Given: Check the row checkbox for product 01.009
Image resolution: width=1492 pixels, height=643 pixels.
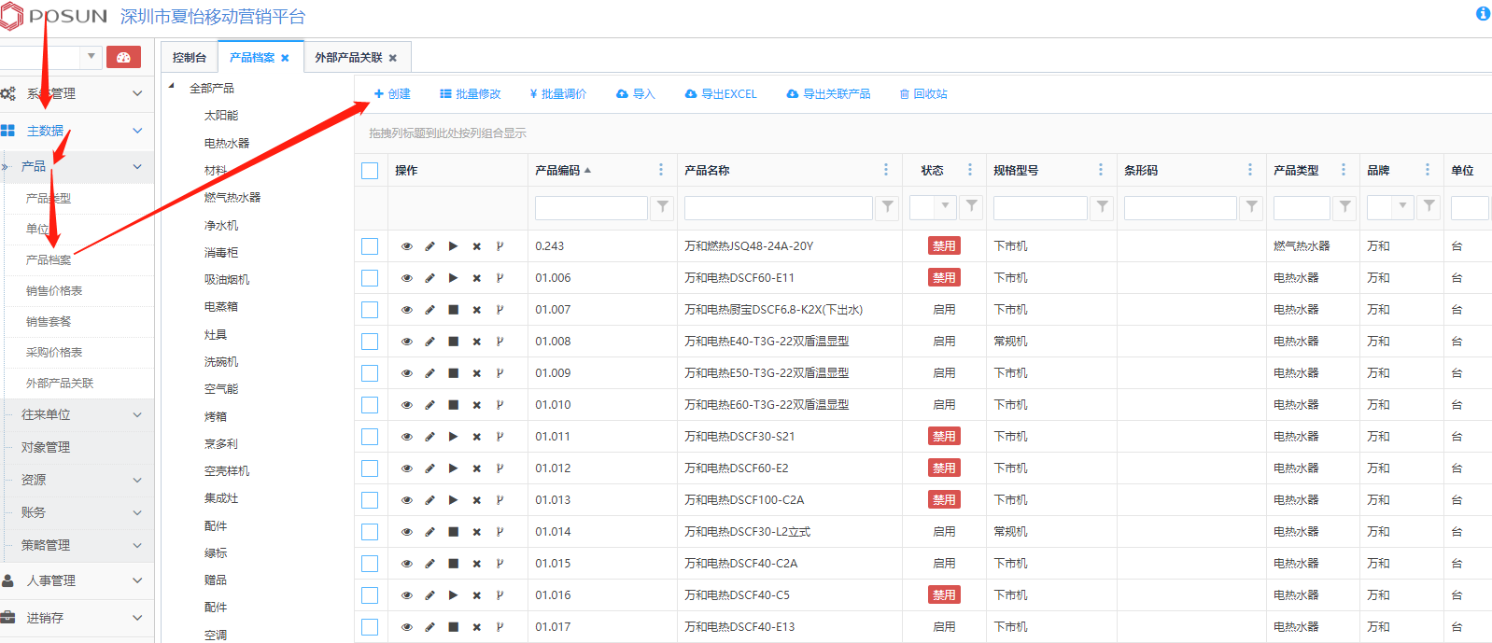Looking at the screenshot, I should pyautogui.click(x=370, y=373).
